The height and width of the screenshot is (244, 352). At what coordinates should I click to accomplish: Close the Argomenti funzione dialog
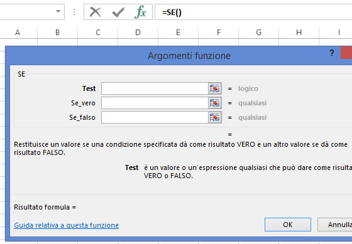346,53
